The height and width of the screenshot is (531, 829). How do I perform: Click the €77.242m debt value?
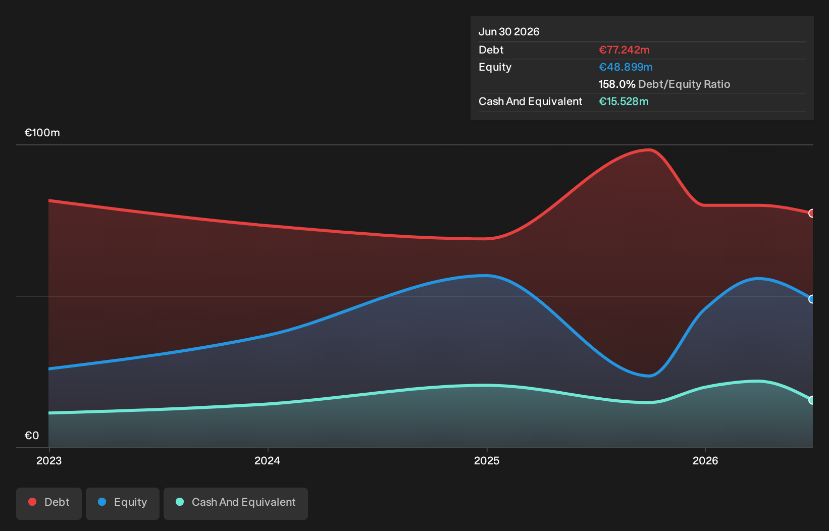coord(624,50)
